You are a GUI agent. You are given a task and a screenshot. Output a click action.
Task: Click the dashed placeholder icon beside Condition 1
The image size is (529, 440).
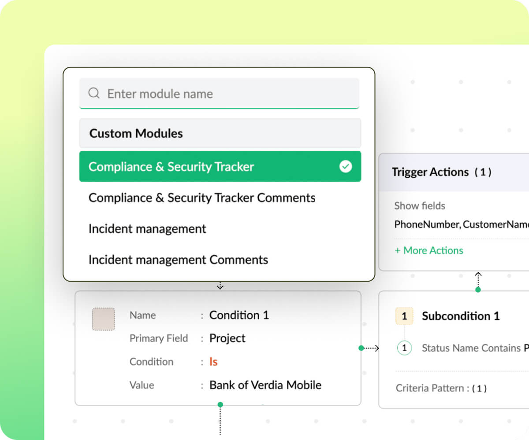pos(103,319)
